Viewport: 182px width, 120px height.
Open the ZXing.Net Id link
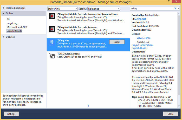click(x=140, y=19)
